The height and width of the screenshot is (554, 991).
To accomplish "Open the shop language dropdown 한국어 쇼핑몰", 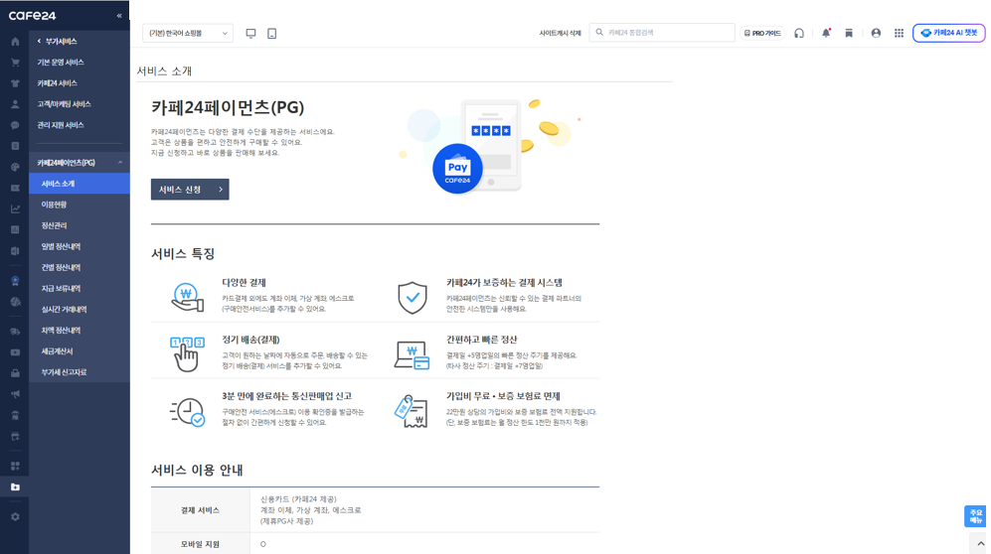I will pos(188,33).
